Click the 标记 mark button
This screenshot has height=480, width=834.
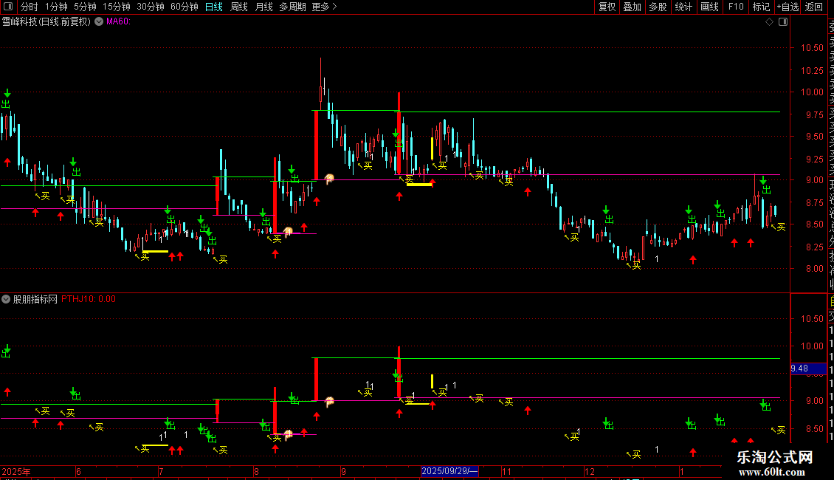tap(761, 7)
